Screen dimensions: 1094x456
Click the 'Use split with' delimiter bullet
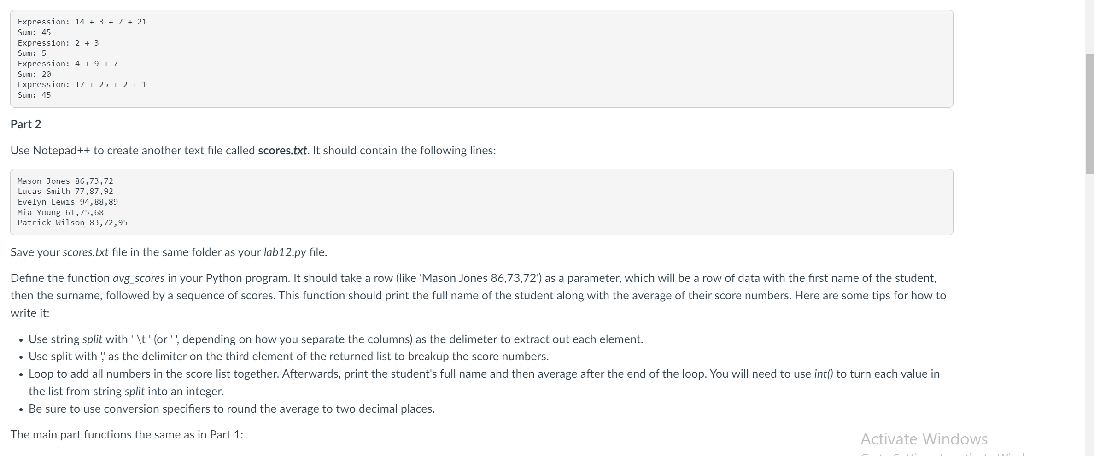[289, 357]
